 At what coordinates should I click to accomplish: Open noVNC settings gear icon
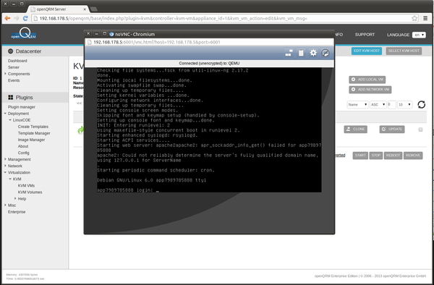[x=313, y=53]
